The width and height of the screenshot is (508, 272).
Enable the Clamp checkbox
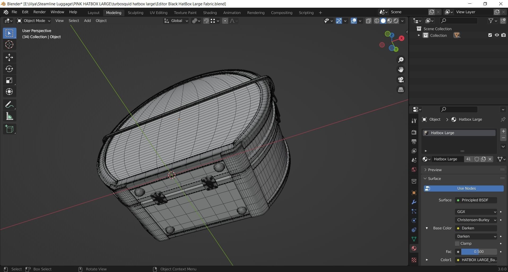click(457, 243)
